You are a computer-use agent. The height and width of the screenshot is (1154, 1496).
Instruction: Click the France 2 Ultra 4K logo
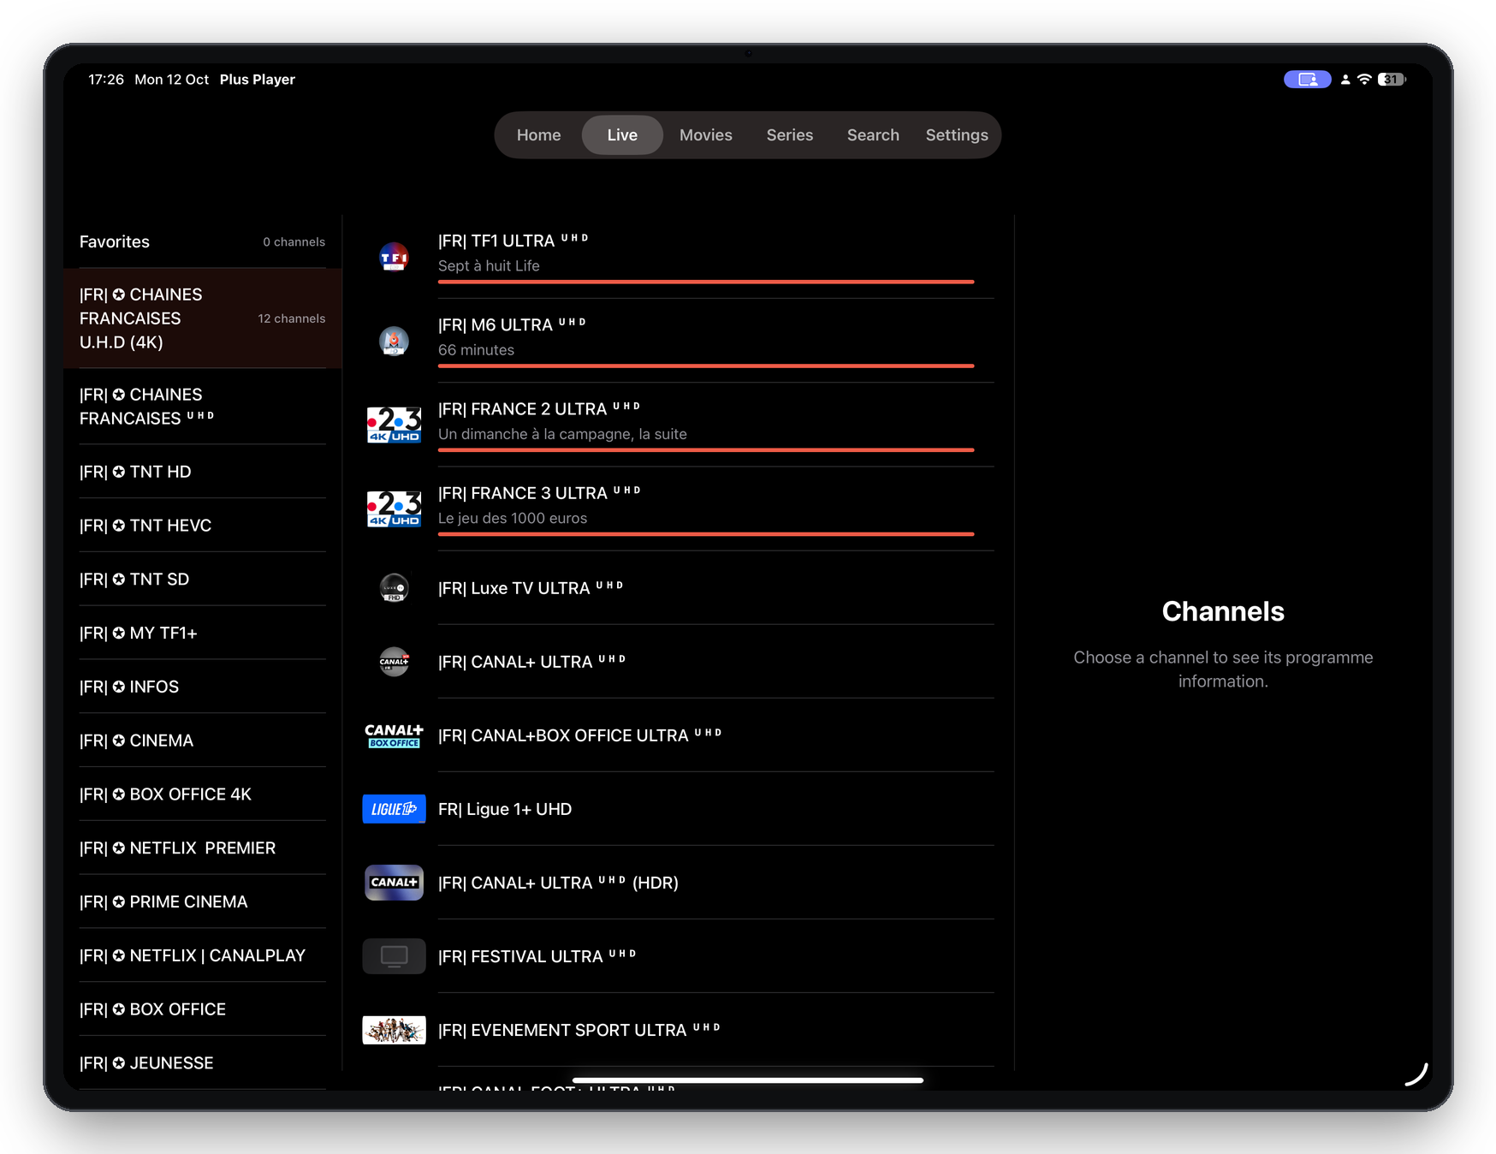pyautogui.click(x=394, y=425)
